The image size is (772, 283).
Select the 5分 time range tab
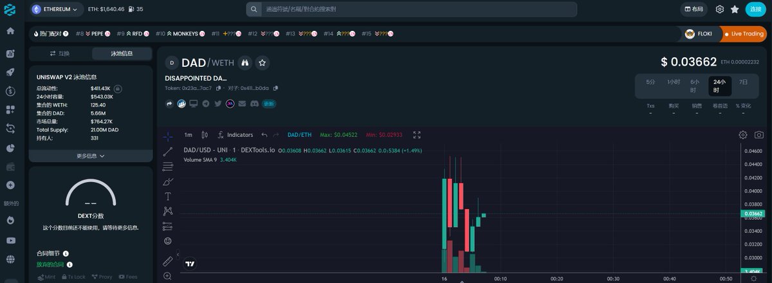pyautogui.click(x=650, y=82)
